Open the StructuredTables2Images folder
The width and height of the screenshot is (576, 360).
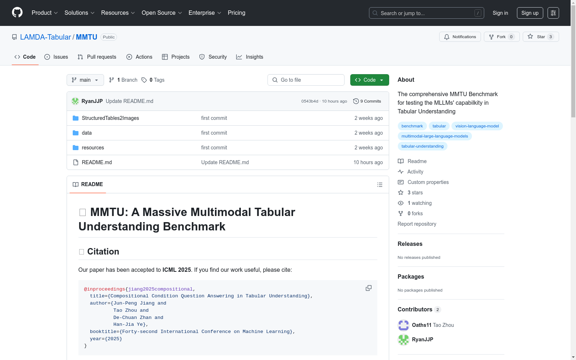point(110,118)
